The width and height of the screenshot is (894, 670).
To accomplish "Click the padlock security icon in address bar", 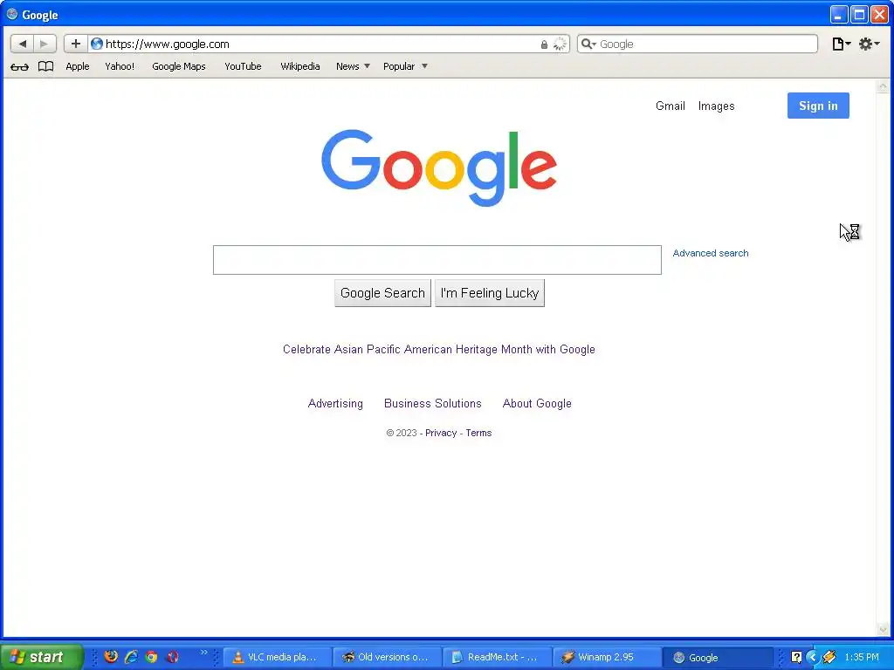I will pos(544,44).
